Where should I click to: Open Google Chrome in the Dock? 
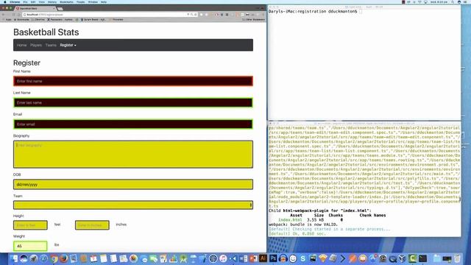tap(54, 258)
